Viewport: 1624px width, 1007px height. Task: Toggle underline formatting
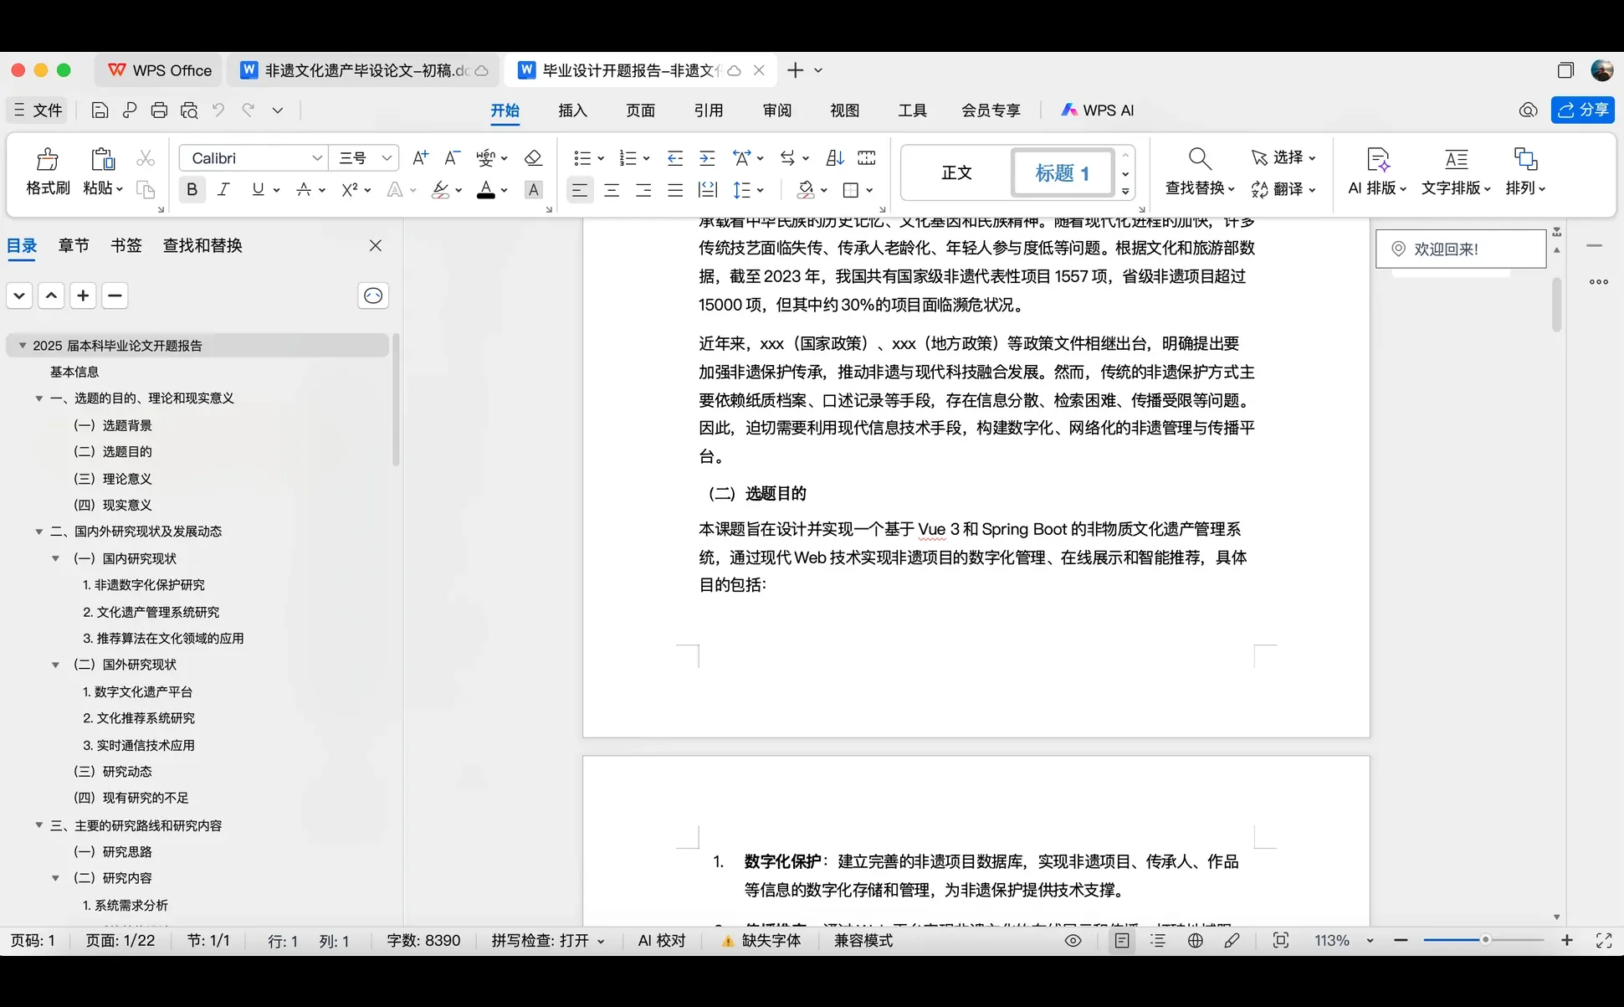259,189
